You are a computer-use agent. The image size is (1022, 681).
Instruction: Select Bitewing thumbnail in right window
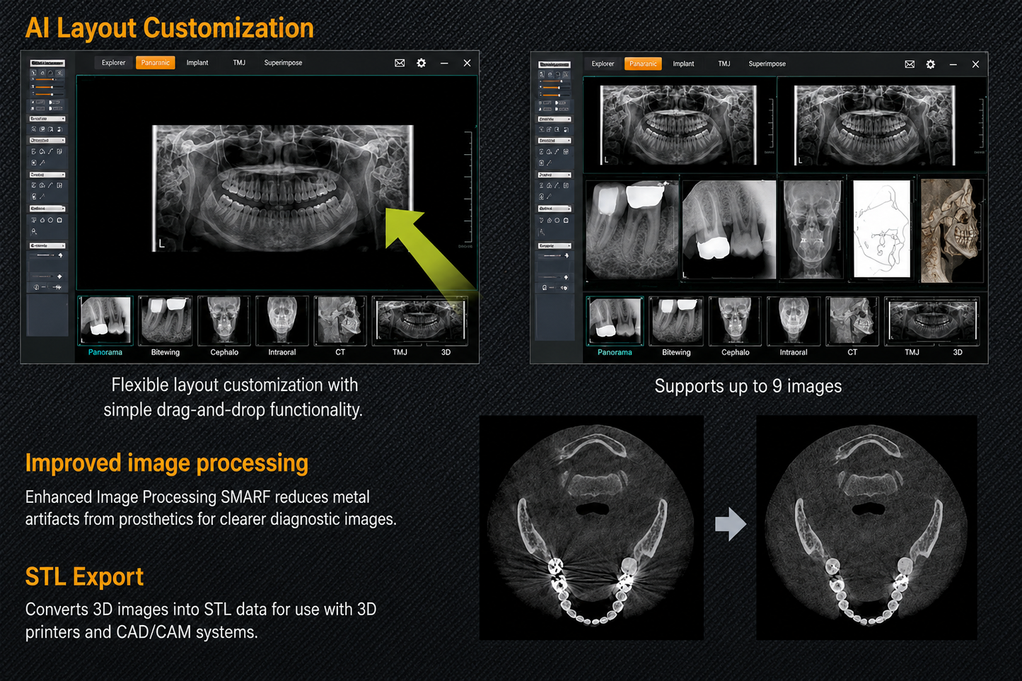[676, 321]
